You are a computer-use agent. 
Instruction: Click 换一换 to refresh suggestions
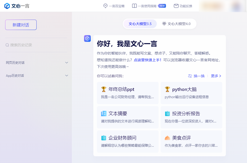196,76
